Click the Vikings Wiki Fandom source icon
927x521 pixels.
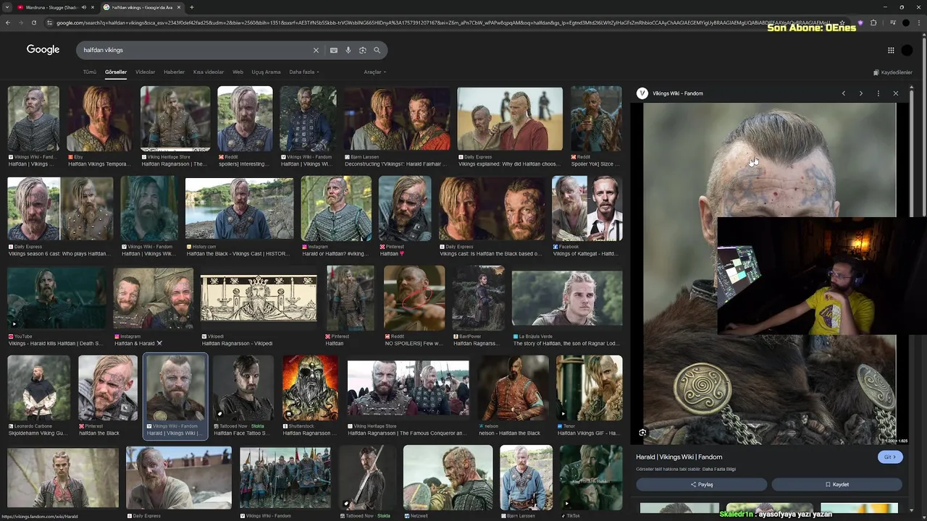642,93
